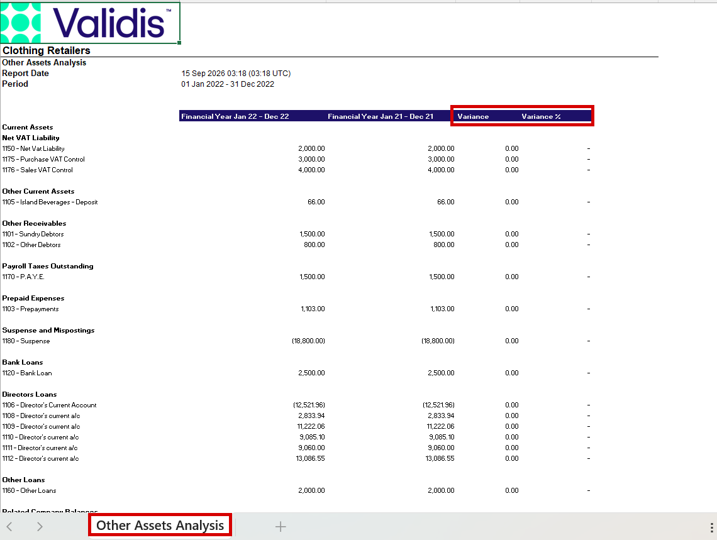The height and width of the screenshot is (540, 717).
Task: Click the 66.00 value under Jan 22 - Dec 22
Action: click(x=316, y=202)
